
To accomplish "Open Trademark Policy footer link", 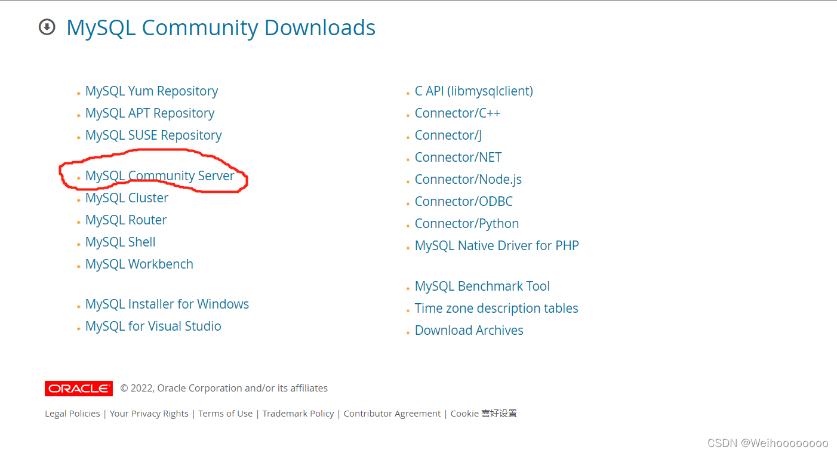I will coord(299,414).
